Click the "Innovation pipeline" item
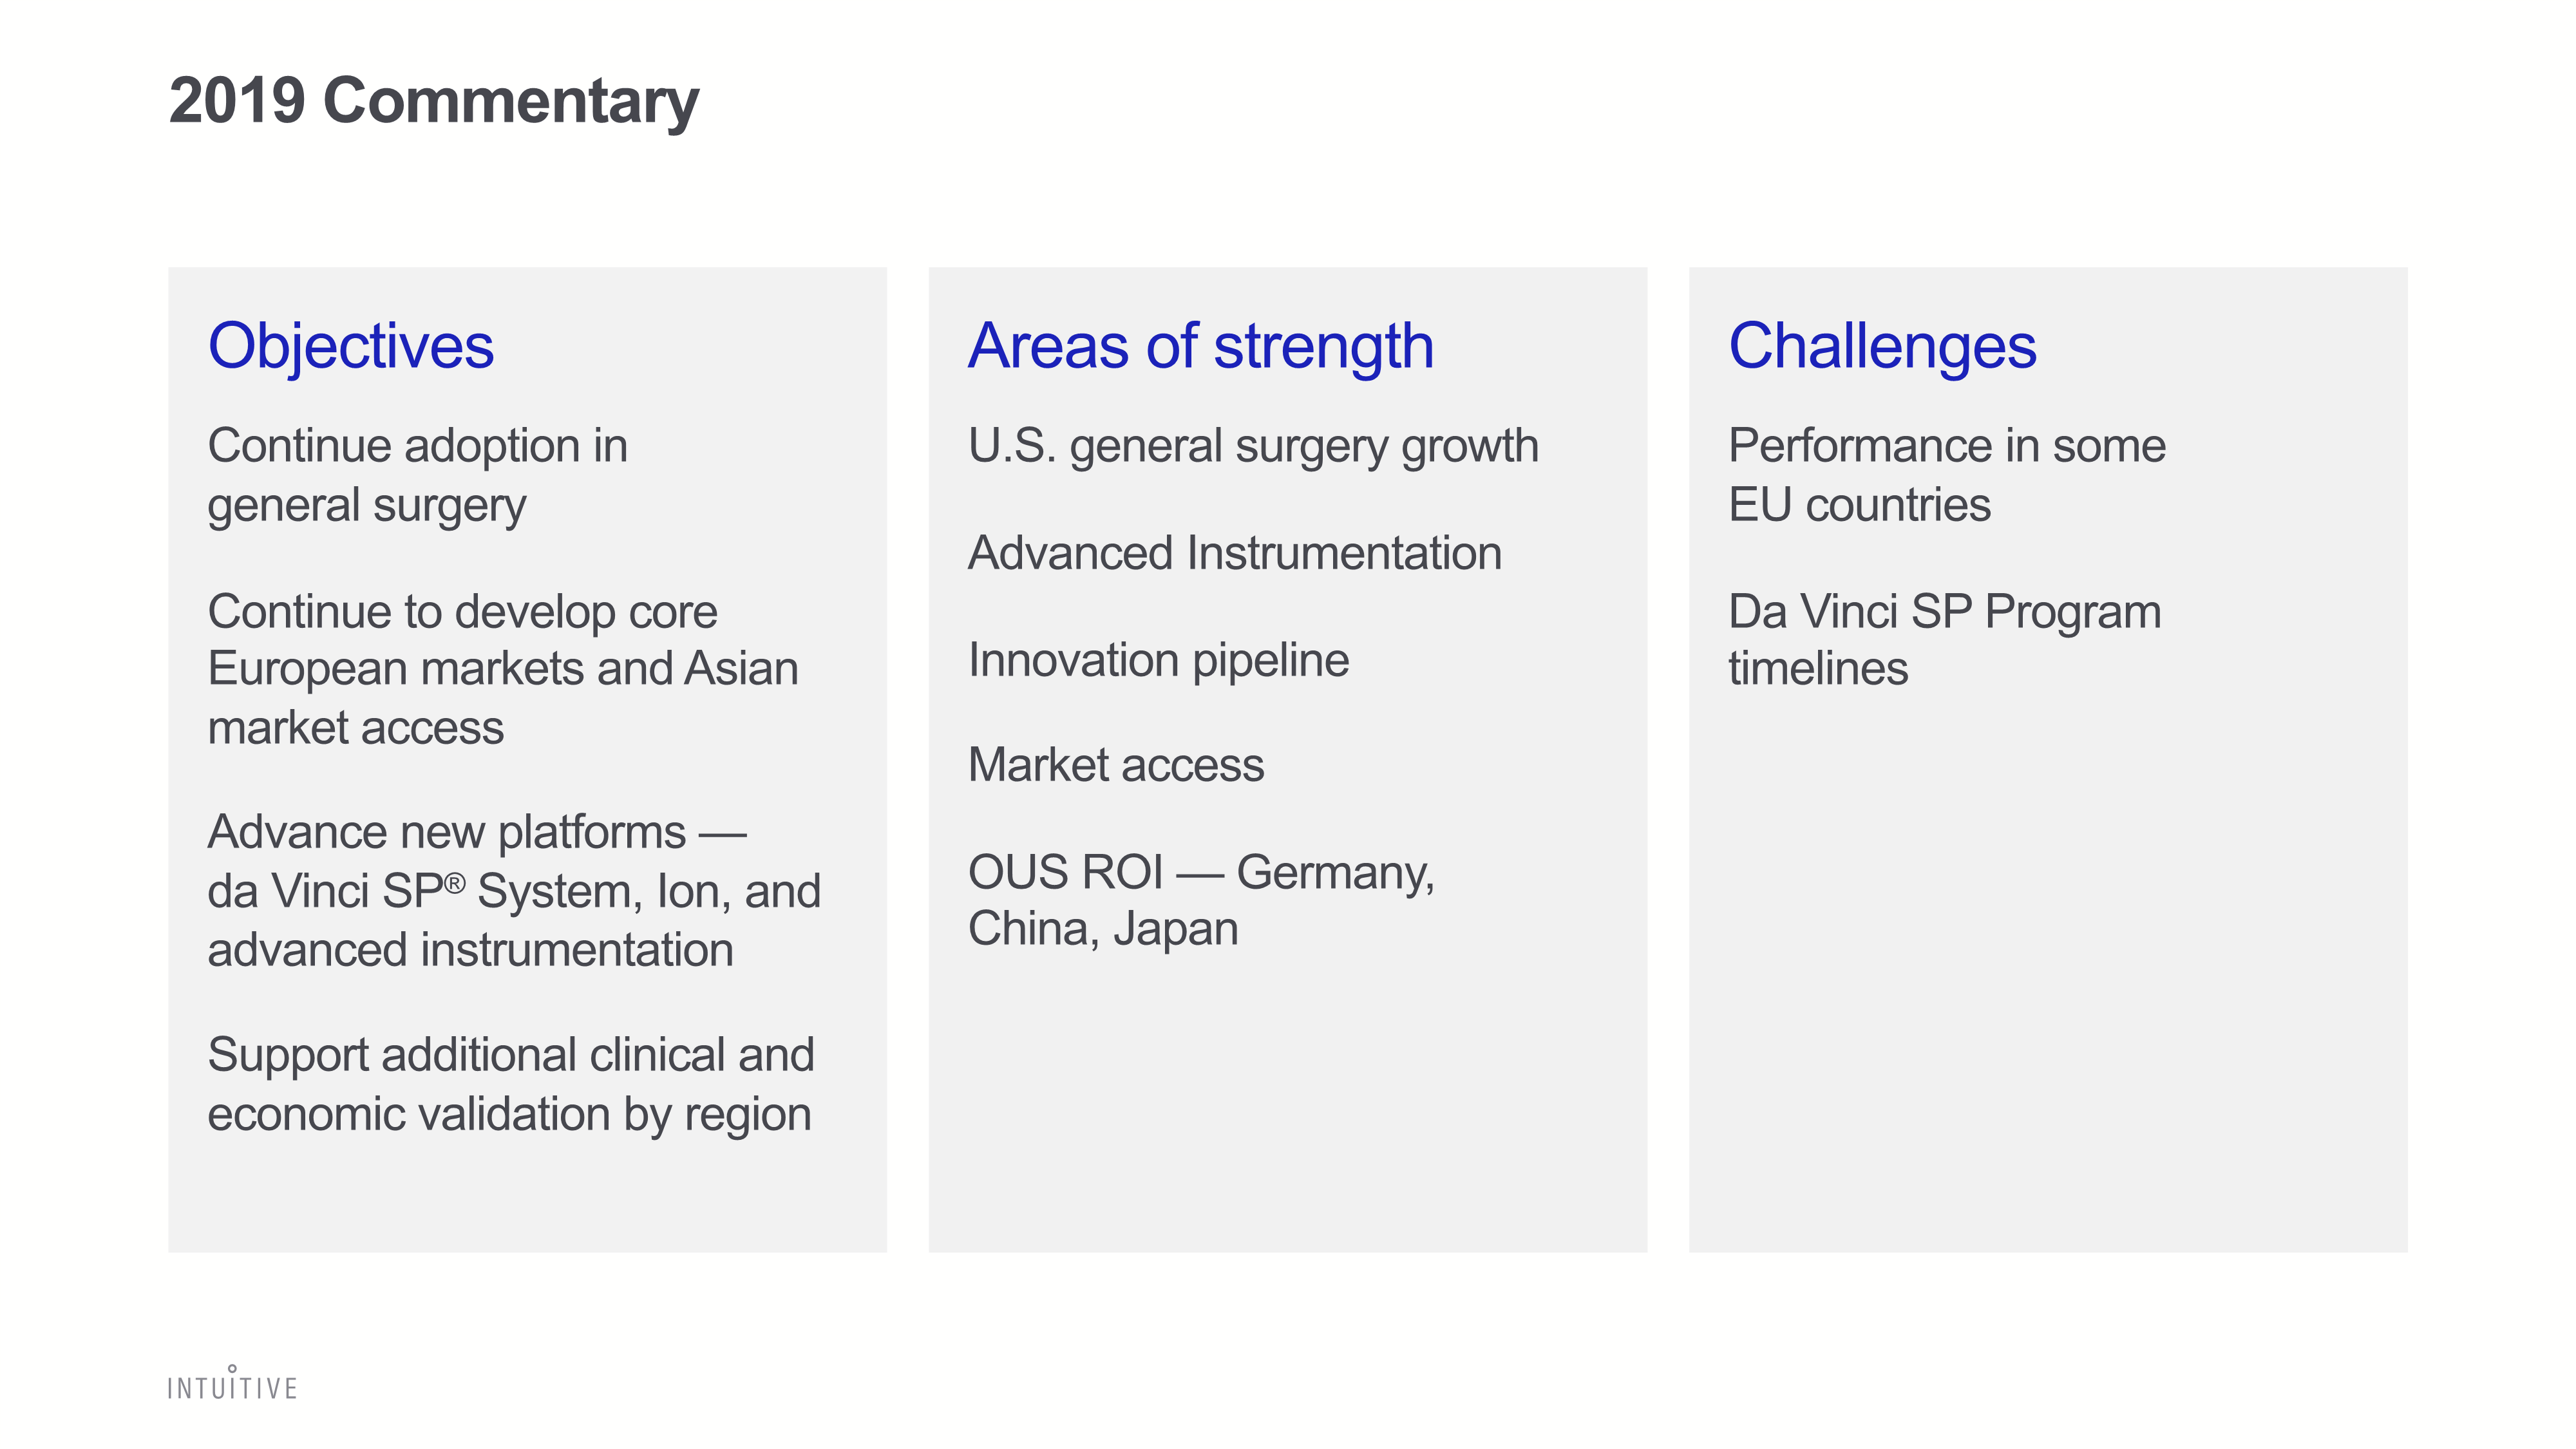 click(1158, 660)
